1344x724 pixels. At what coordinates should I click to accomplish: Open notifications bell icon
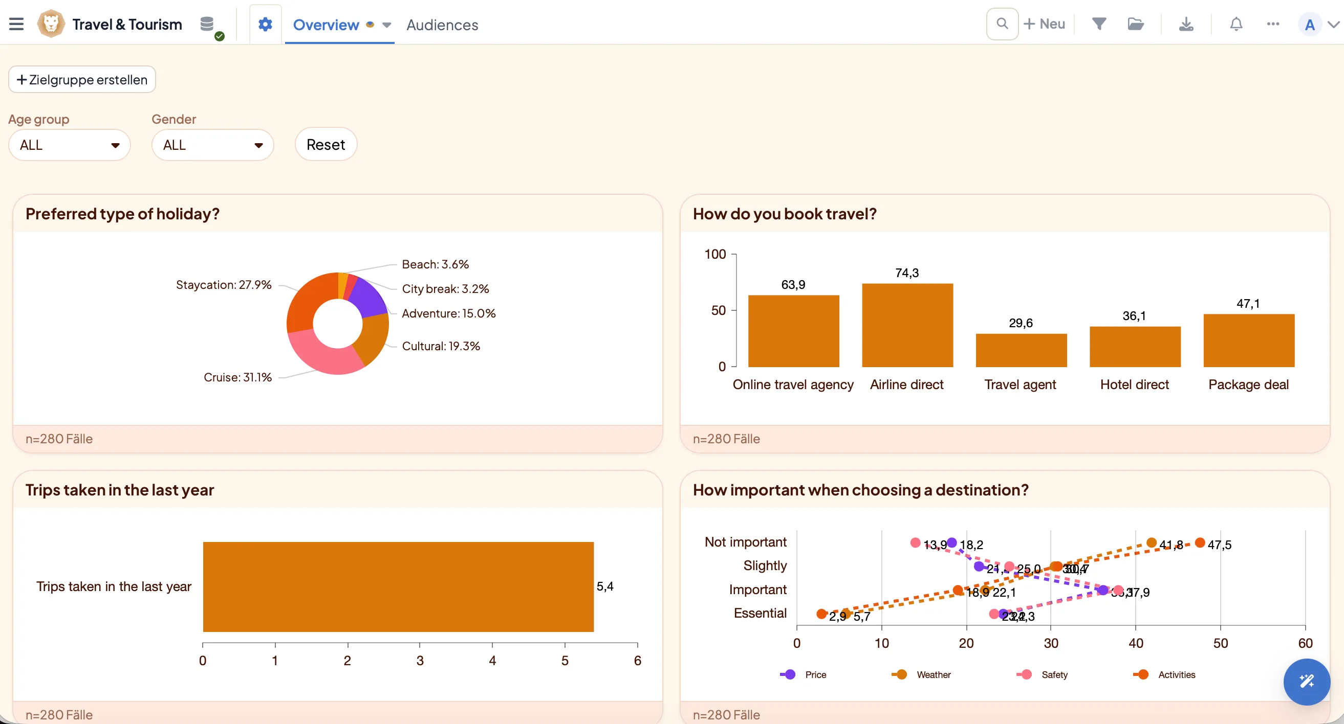[x=1236, y=24]
